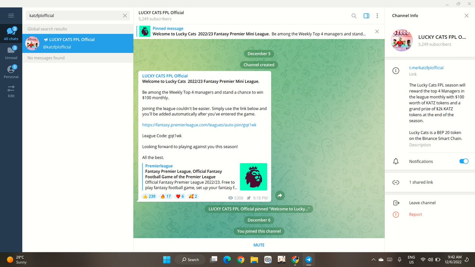Click the December 5 date badge

click(x=259, y=54)
